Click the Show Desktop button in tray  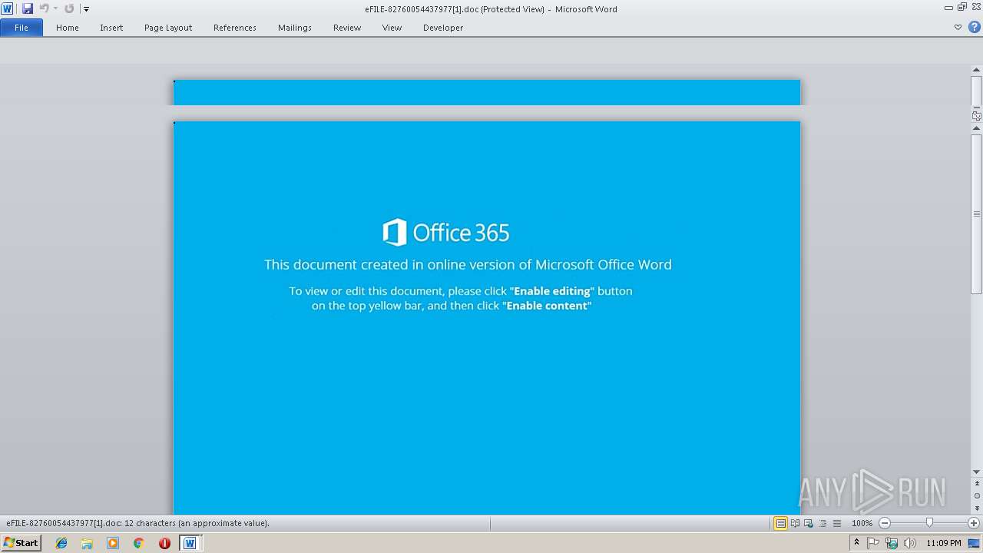coord(974,543)
